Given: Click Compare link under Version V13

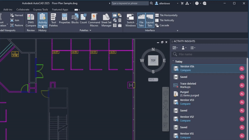Looking at the screenshot, I should [x=185, y=104].
